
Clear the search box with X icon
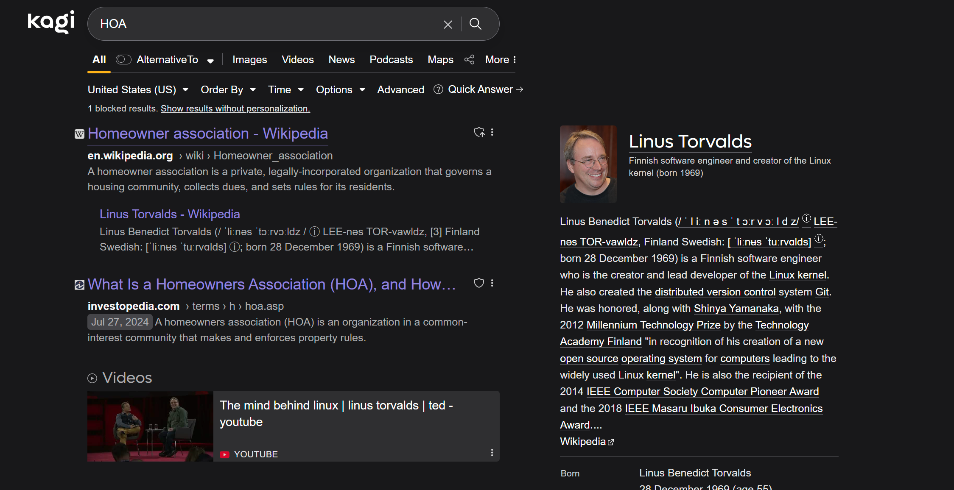point(448,25)
